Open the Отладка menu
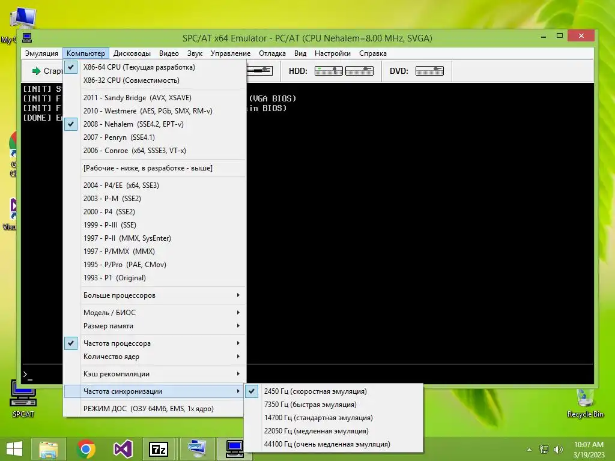The height and width of the screenshot is (461, 615). point(272,53)
